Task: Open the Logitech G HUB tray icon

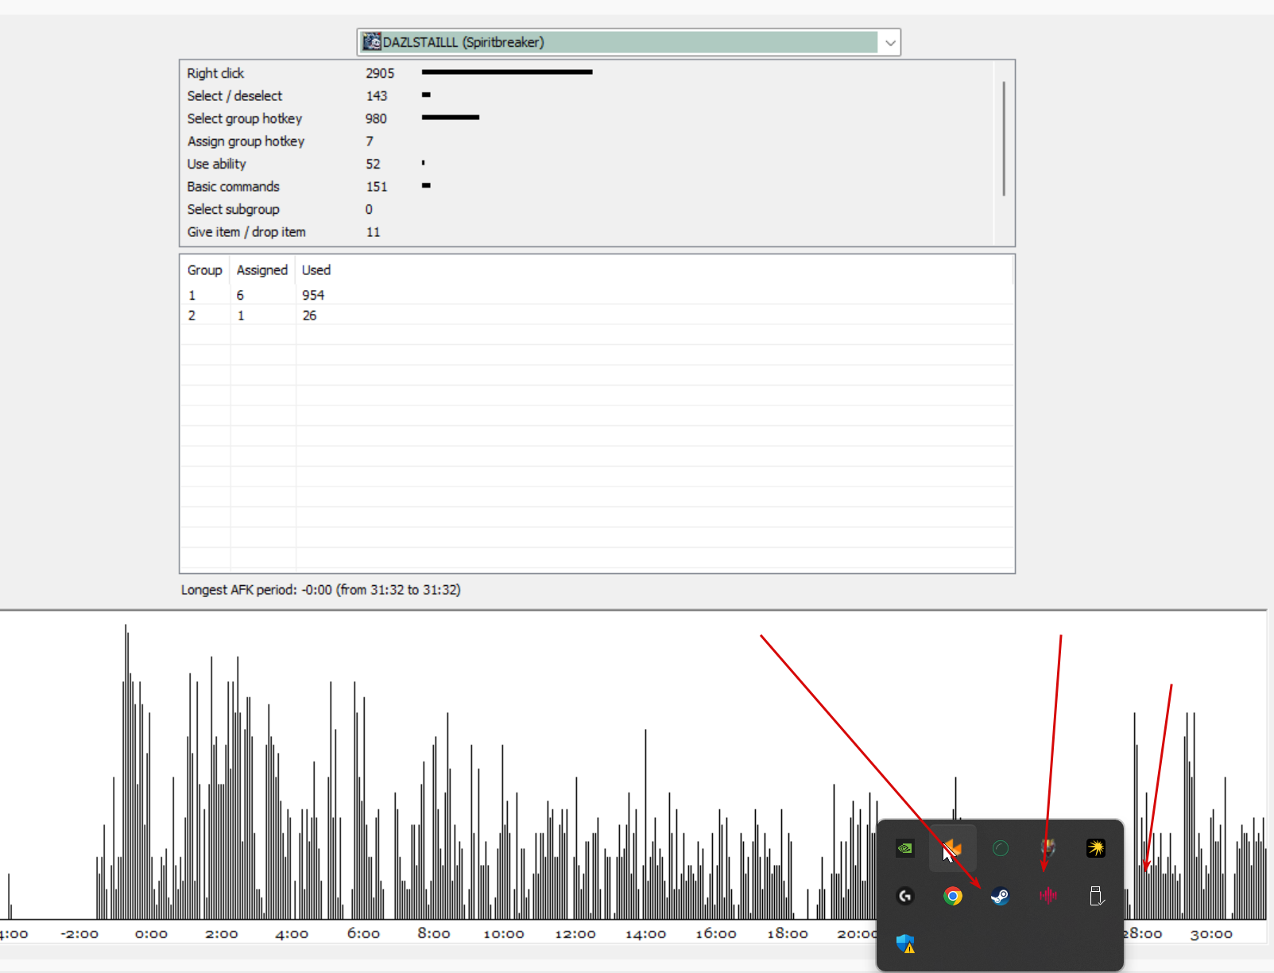Action: coord(905,897)
